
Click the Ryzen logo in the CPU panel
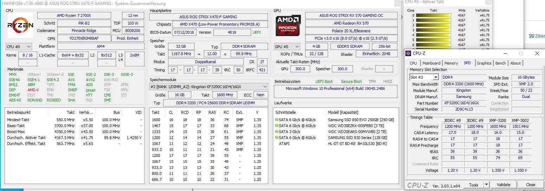pyautogui.click(x=20, y=25)
